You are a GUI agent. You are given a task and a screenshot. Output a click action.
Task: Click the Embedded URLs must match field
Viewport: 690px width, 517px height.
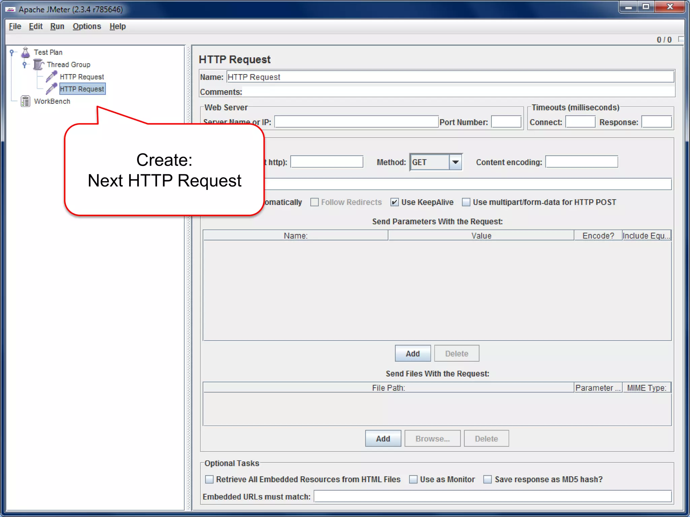(x=493, y=496)
